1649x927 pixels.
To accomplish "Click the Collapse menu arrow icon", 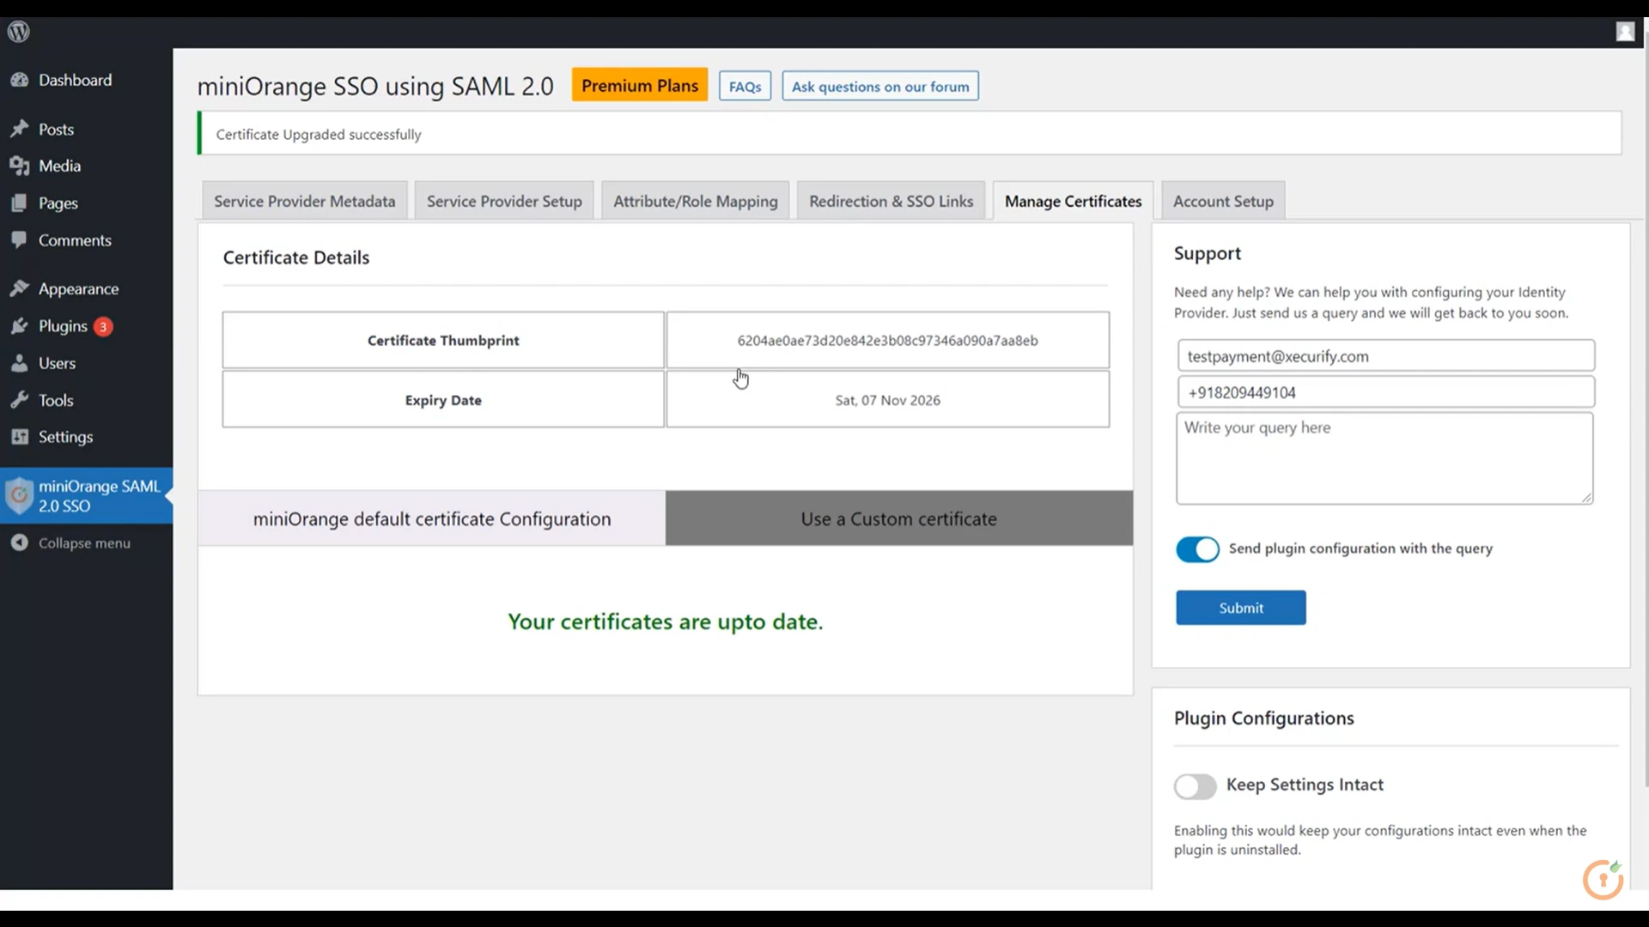I will 19,542.
